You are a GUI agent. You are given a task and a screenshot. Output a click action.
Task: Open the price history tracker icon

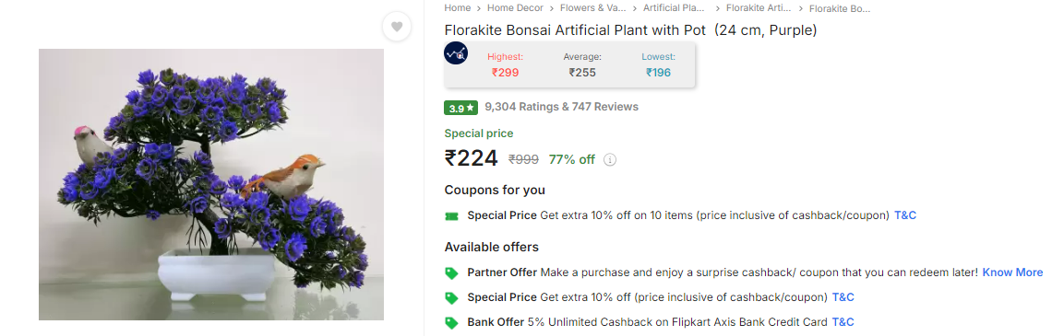tap(456, 52)
